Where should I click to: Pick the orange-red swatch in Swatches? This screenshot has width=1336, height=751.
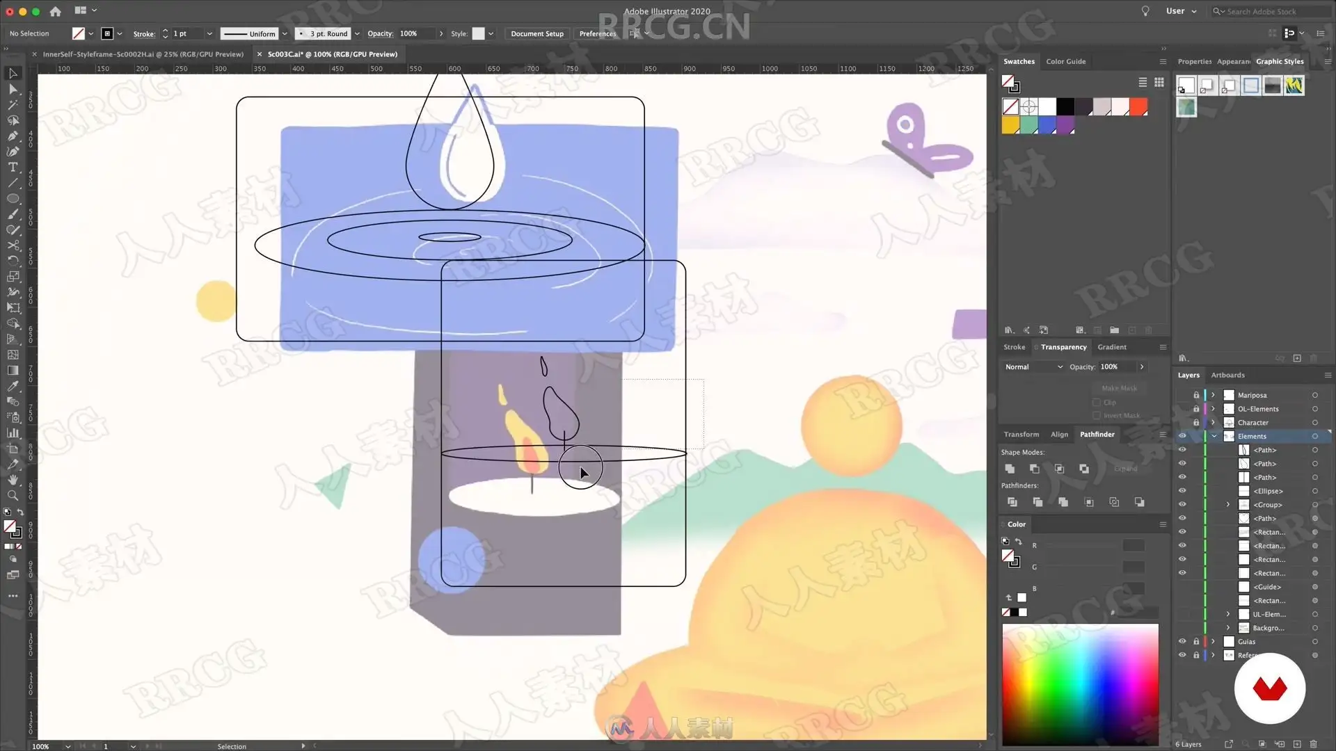[1138, 106]
